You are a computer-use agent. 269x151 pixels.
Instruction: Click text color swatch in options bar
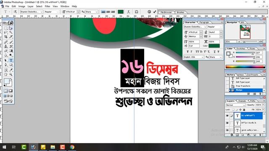121,12
